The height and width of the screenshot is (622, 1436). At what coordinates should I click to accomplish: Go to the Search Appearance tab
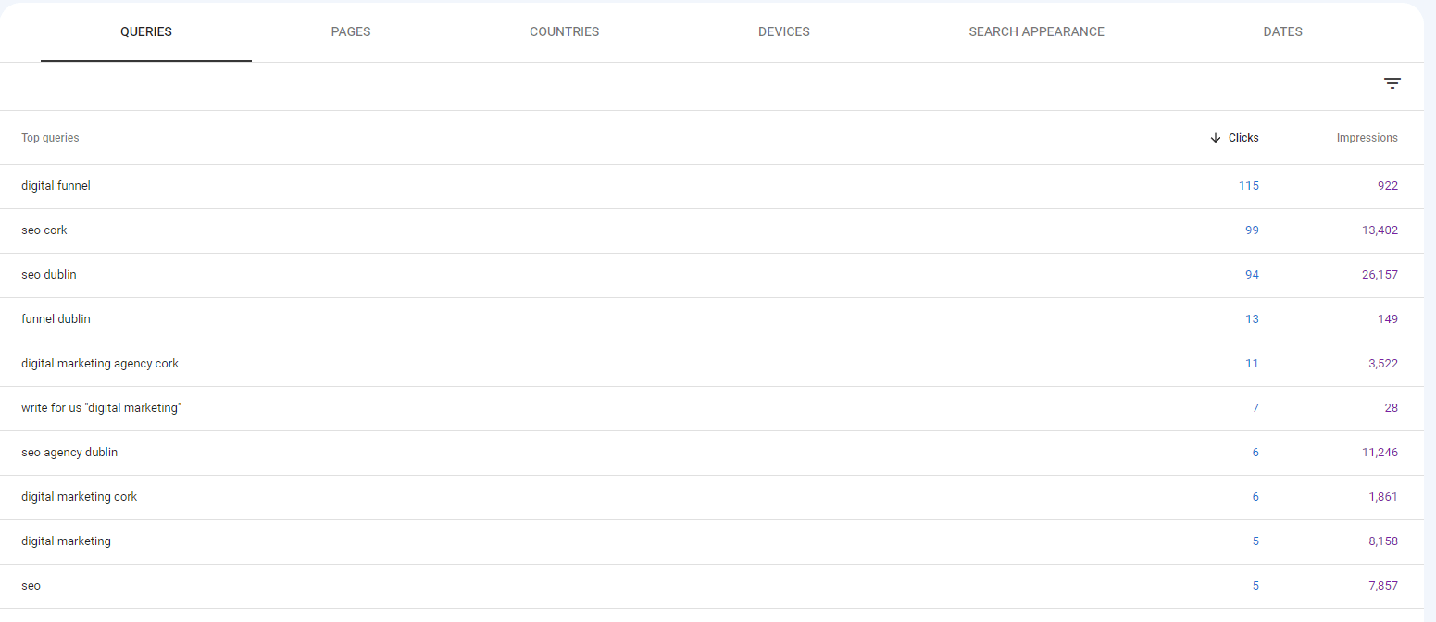click(1037, 31)
